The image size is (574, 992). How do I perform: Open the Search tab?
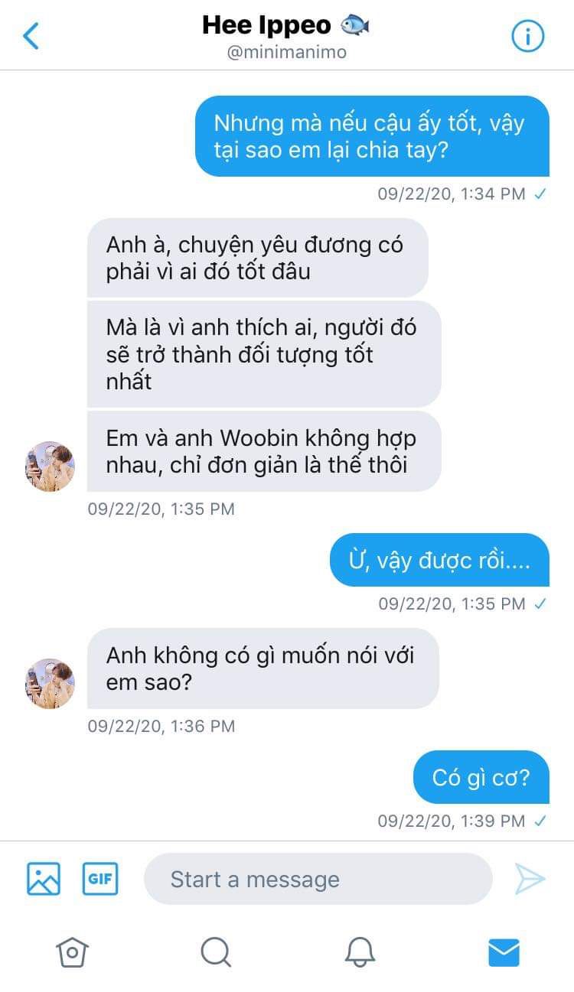click(x=216, y=952)
